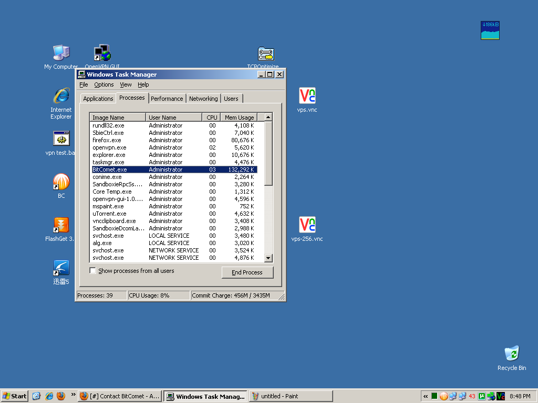
Task: Select the FlashGet 3 desktop shortcut
Action: (x=61, y=229)
